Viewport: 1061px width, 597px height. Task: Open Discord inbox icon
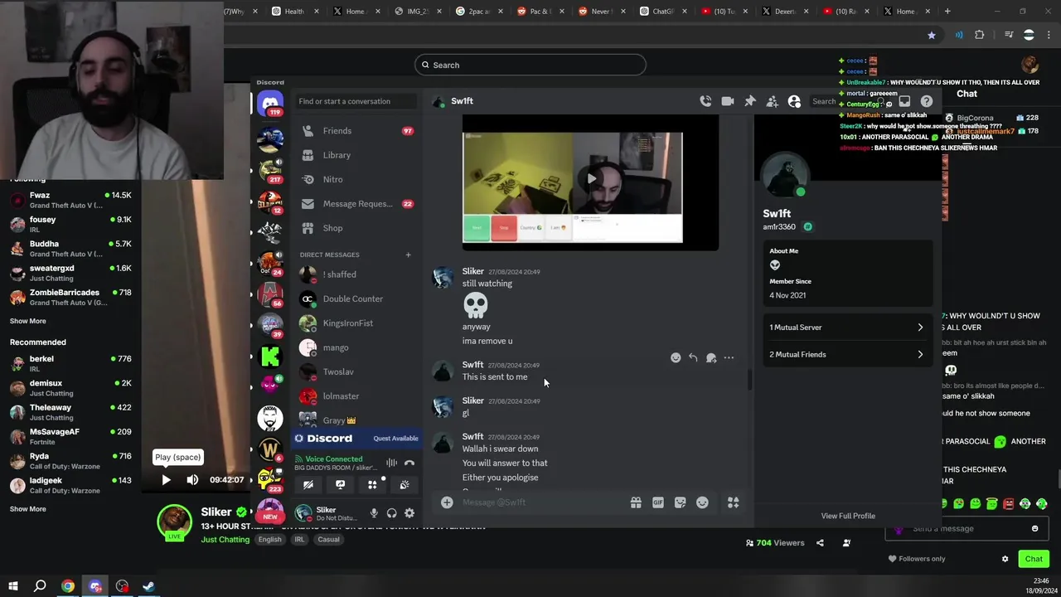click(904, 101)
